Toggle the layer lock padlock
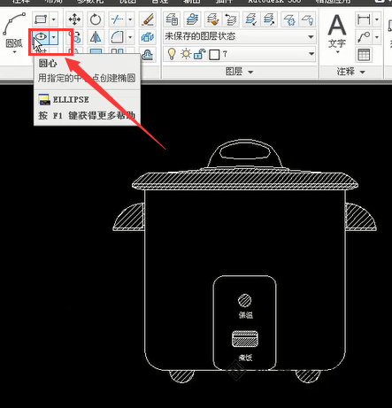This screenshot has height=408, width=392. (200, 54)
